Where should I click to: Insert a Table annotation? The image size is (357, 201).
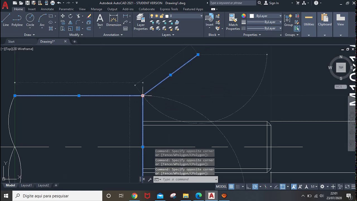[126, 28]
